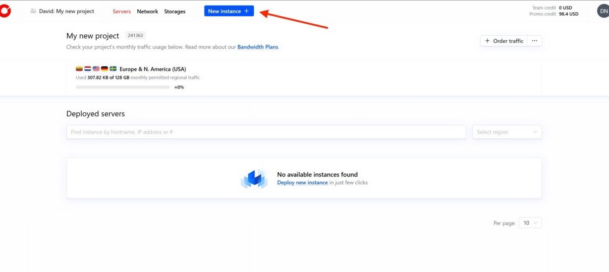The height and width of the screenshot is (272, 609).
Task: Open the Bandwidth Plans link
Action: pos(257,47)
